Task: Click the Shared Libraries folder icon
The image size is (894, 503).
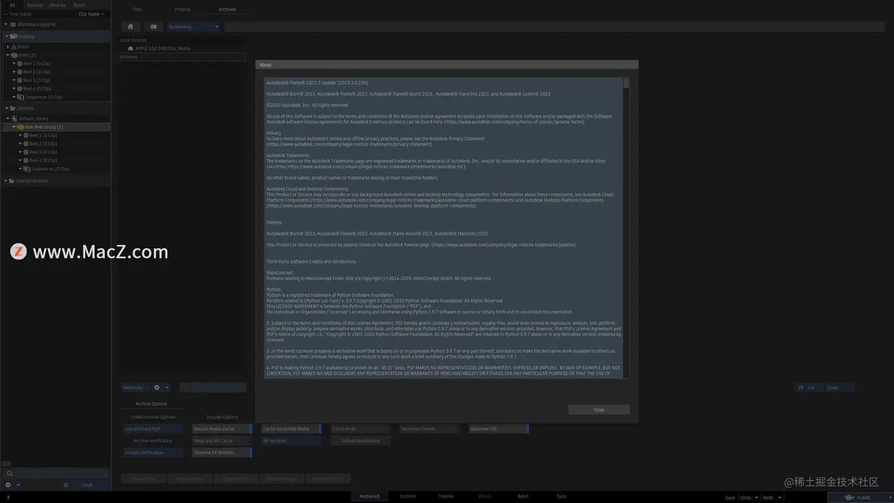Action: pos(12,181)
